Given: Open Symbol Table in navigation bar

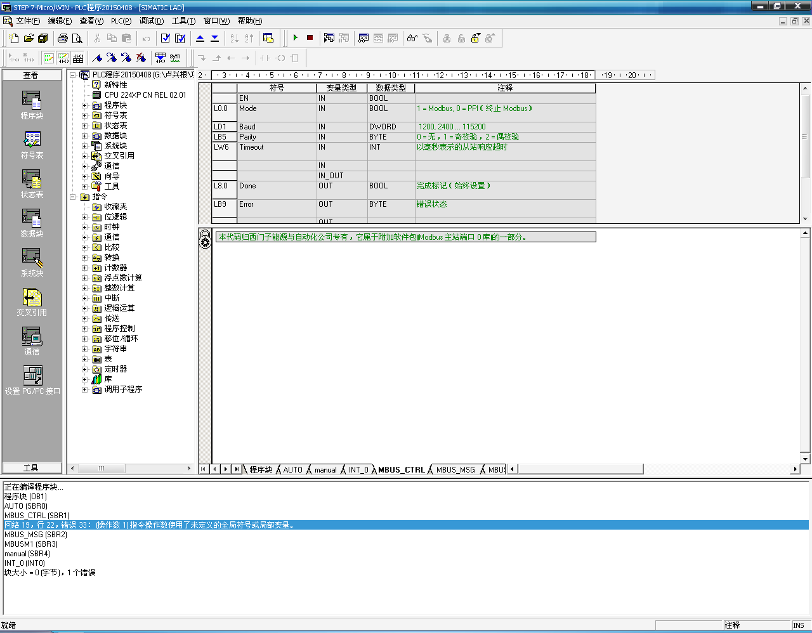Looking at the screenshot, I should click(x=32, y=145).
